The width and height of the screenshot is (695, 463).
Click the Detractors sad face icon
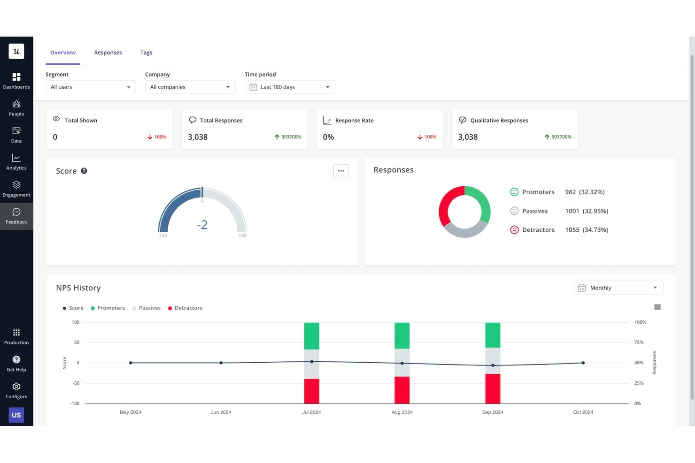click(x=514, y=230)
